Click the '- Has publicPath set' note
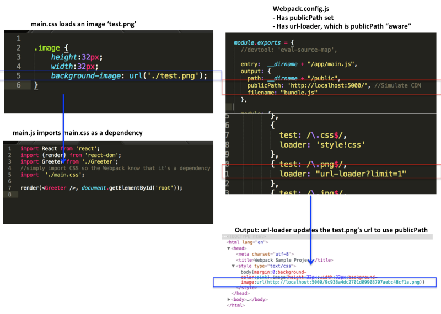 303,18
